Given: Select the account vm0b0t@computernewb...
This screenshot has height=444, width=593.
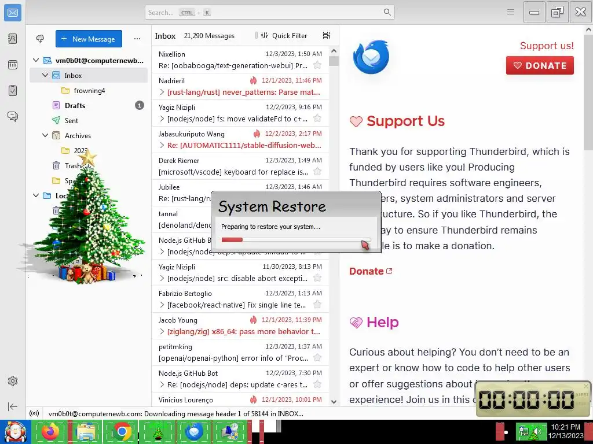Looking at the screenshot, I should 89,60.
